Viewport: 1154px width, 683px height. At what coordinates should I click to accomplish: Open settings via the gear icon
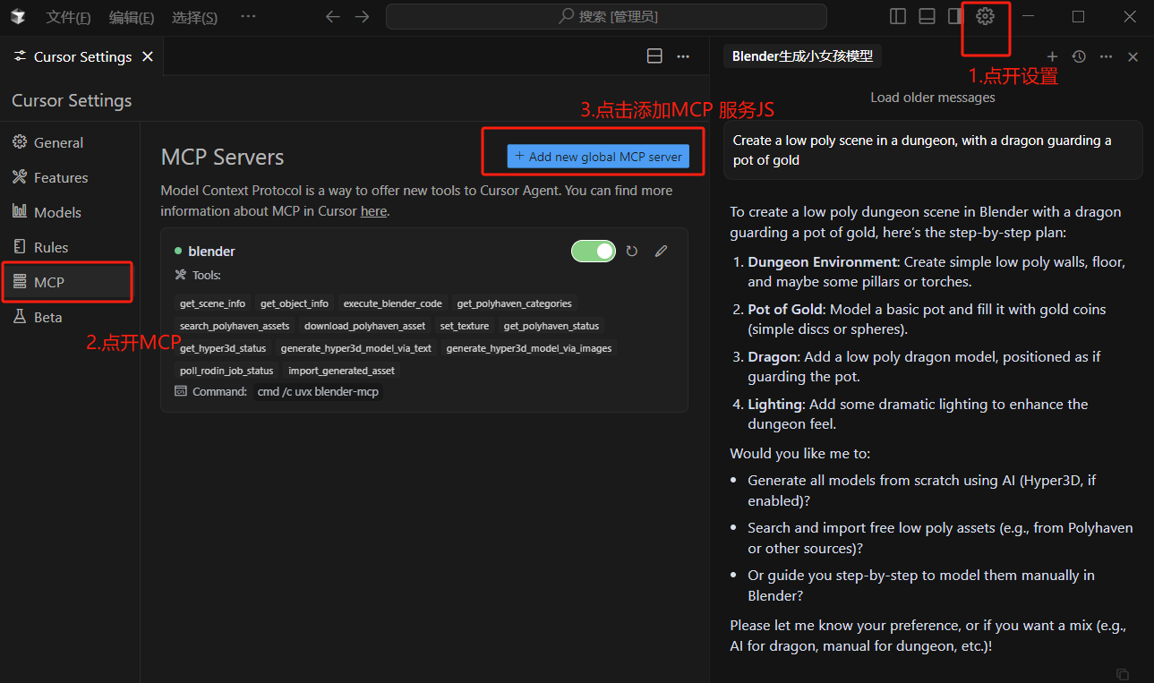[x=986, y=16]
